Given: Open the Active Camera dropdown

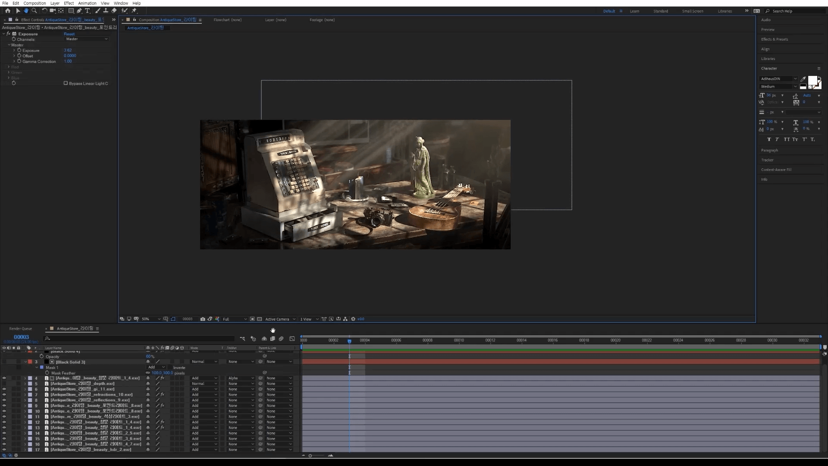Looking at the screenshot, I should 280,319.
